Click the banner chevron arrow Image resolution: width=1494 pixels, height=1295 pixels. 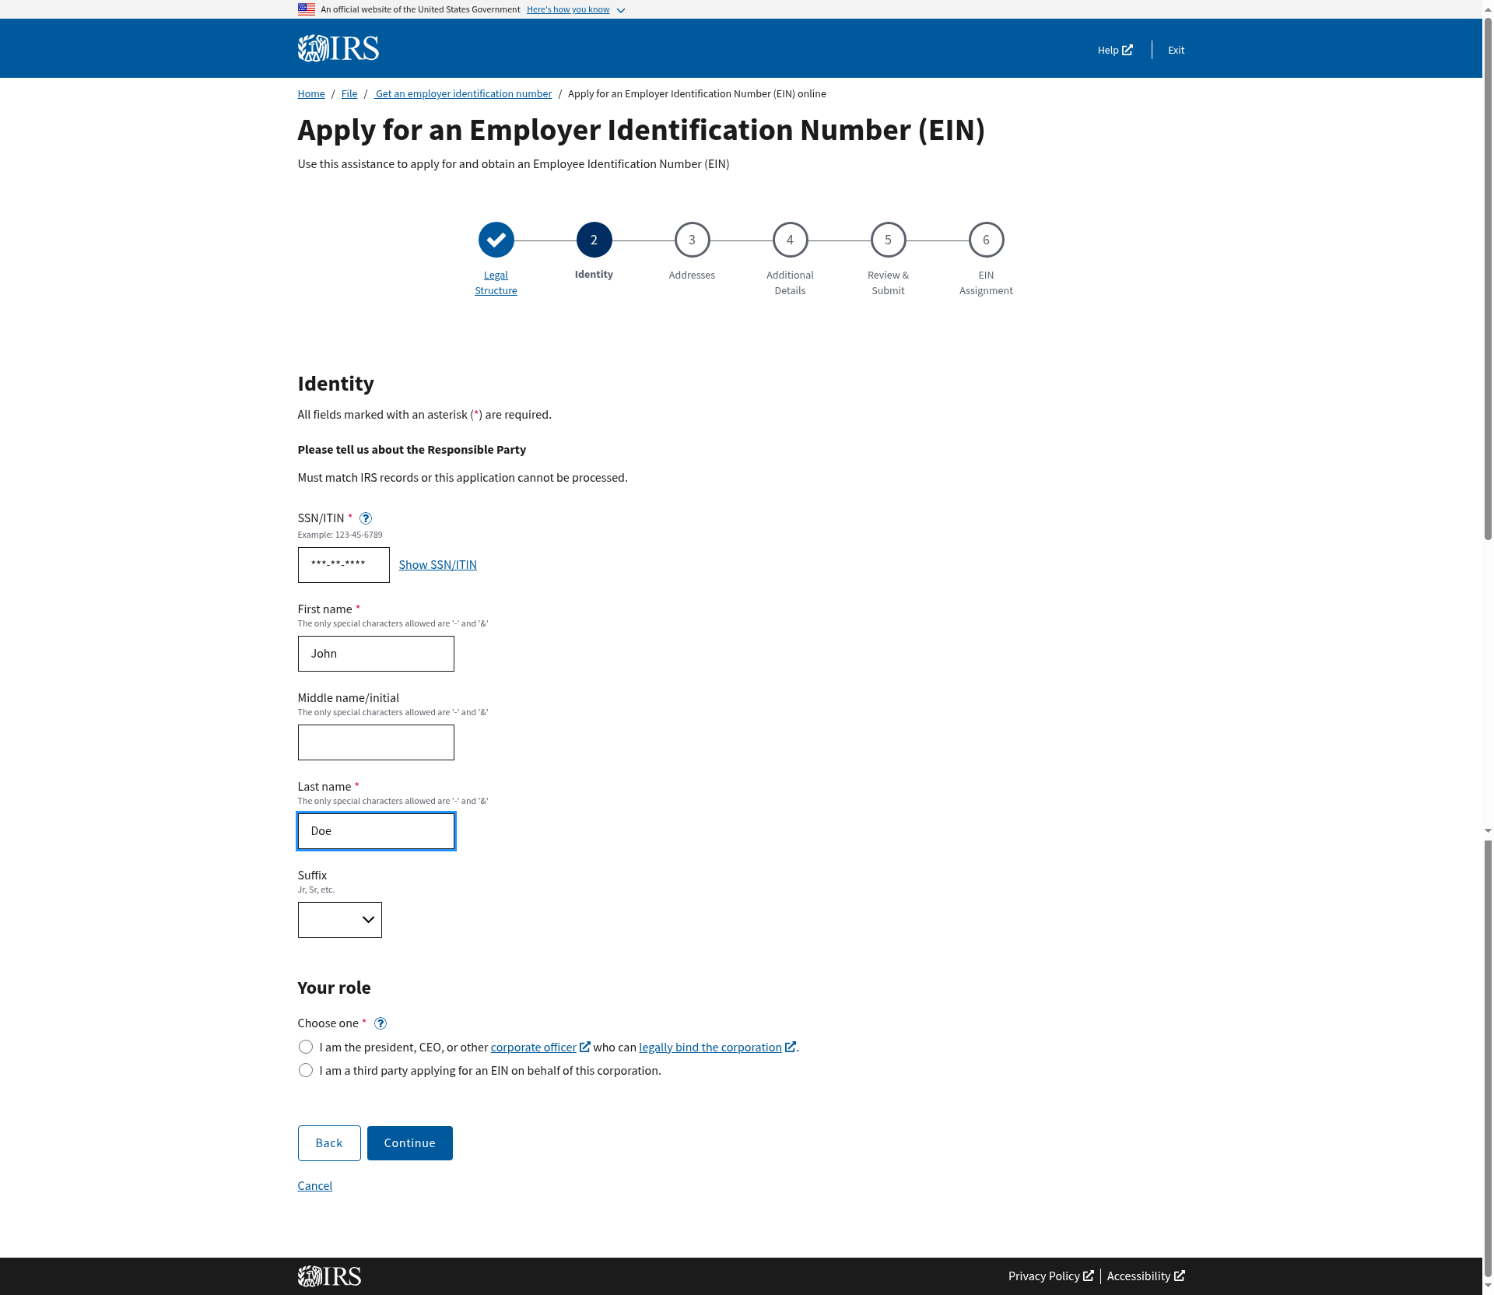pyautogui.click(x=621, y=10)
